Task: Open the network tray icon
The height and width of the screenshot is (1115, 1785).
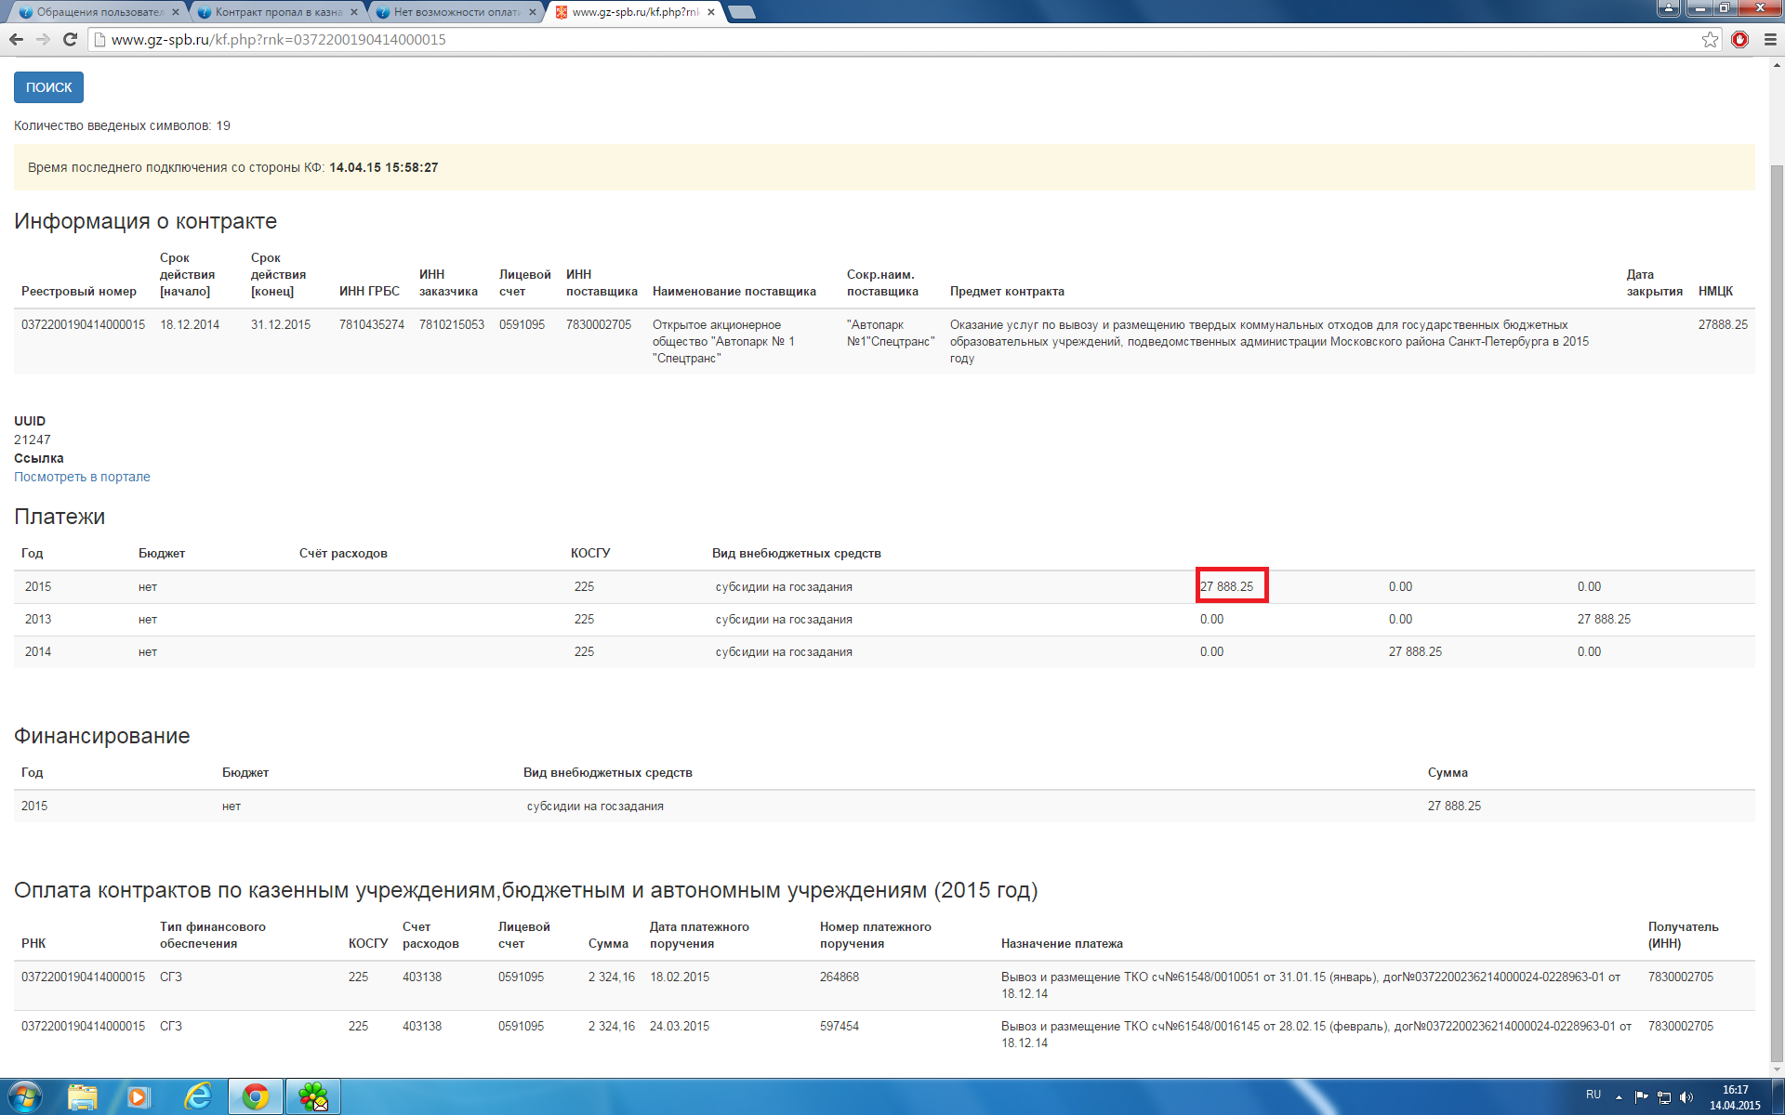Action: coord(1664,1097)
